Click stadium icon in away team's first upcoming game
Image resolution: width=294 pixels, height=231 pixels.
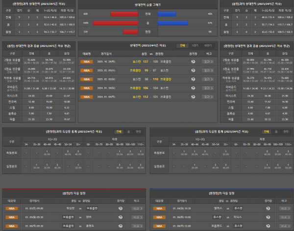point(268,208)
